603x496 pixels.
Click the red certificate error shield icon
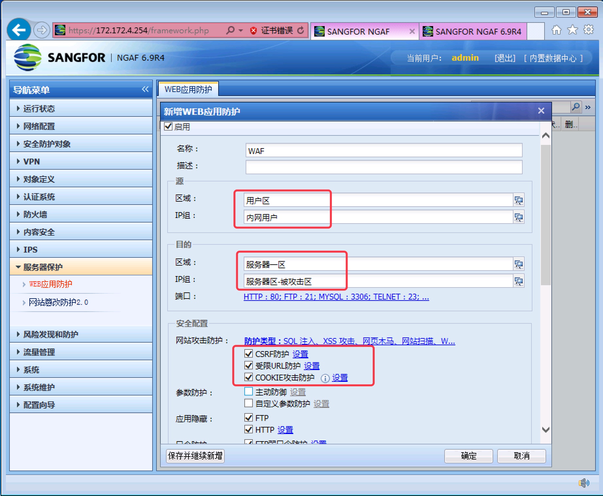point(253,31)
